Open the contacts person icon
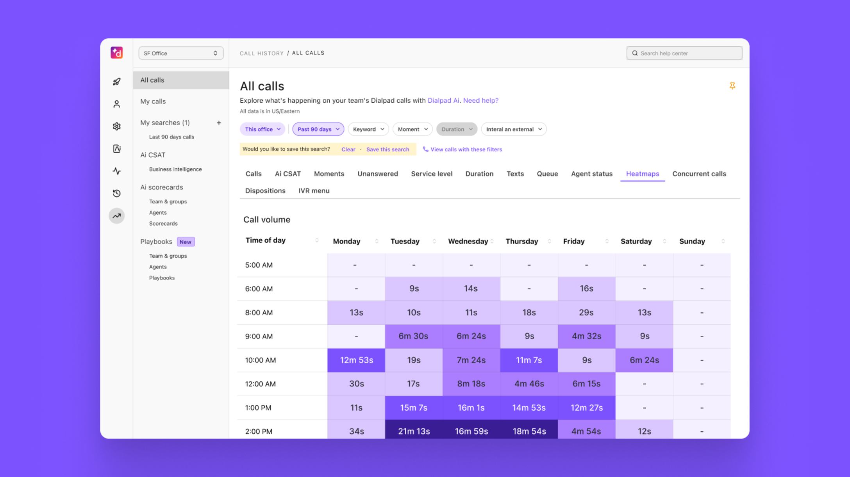850x477 pixels. (116, 103)
